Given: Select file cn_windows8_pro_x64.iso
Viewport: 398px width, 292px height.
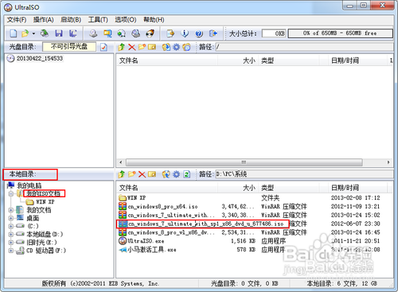Looking at the screenshot, I should (162, 207).
